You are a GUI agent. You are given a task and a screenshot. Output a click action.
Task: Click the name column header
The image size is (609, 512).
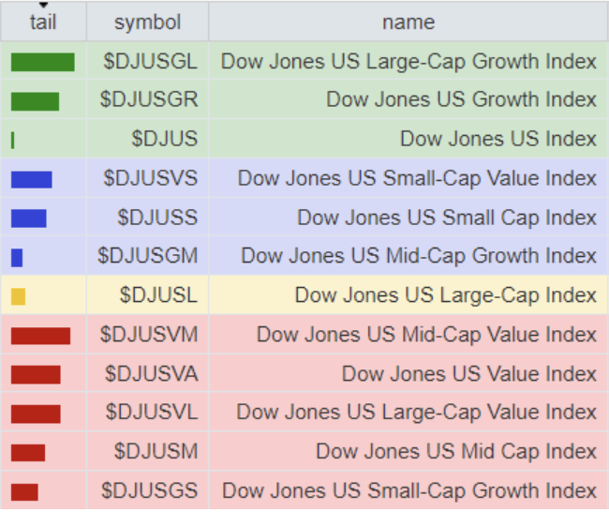[408, 22]
